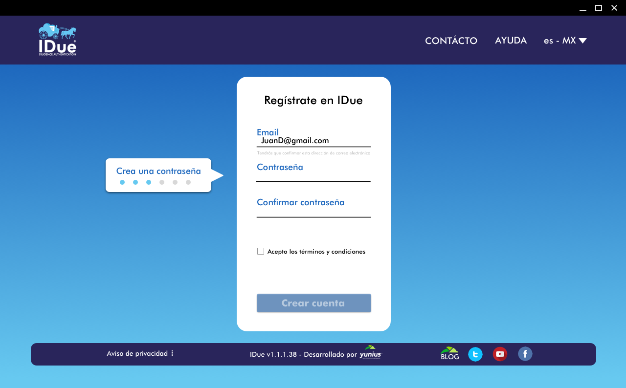
Task: Click the password strength dots indicator
Action: 155,182
